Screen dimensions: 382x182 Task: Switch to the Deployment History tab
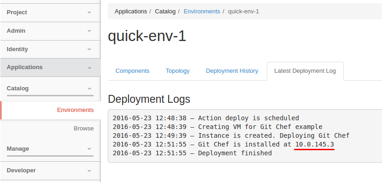click(232, 71)
